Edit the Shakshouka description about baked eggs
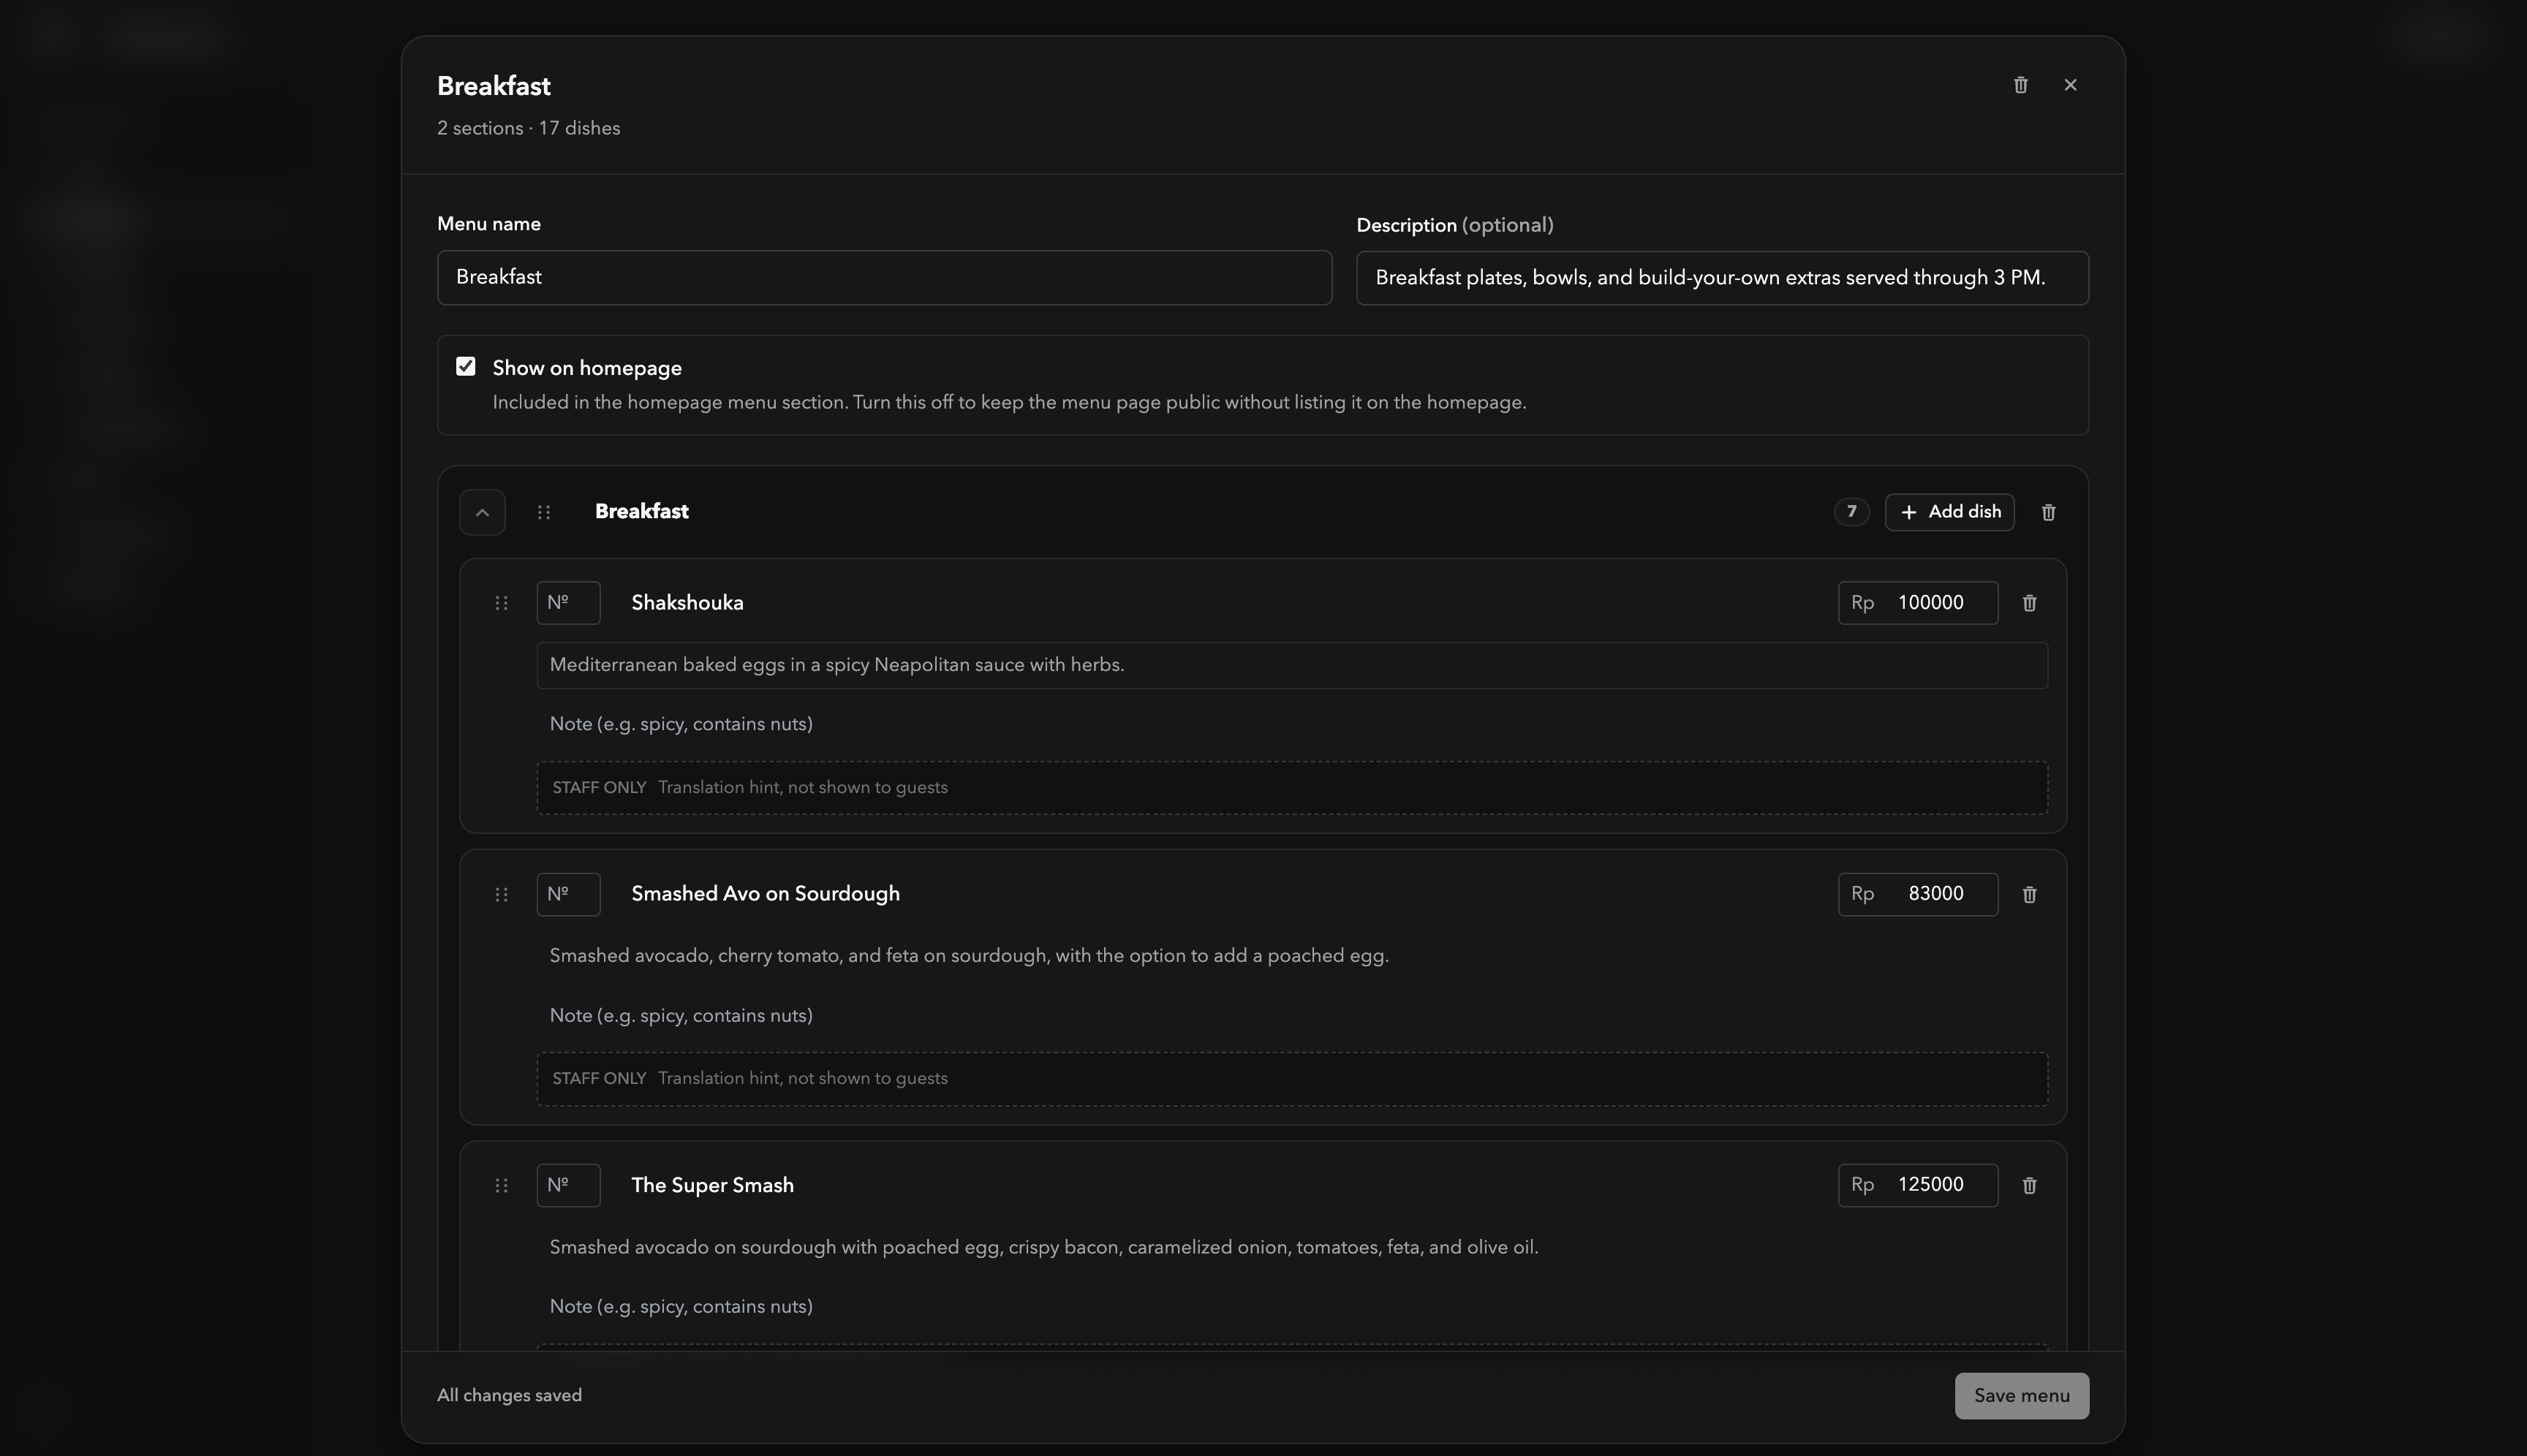The image size is (2527, 1456). click(1291, 665)
